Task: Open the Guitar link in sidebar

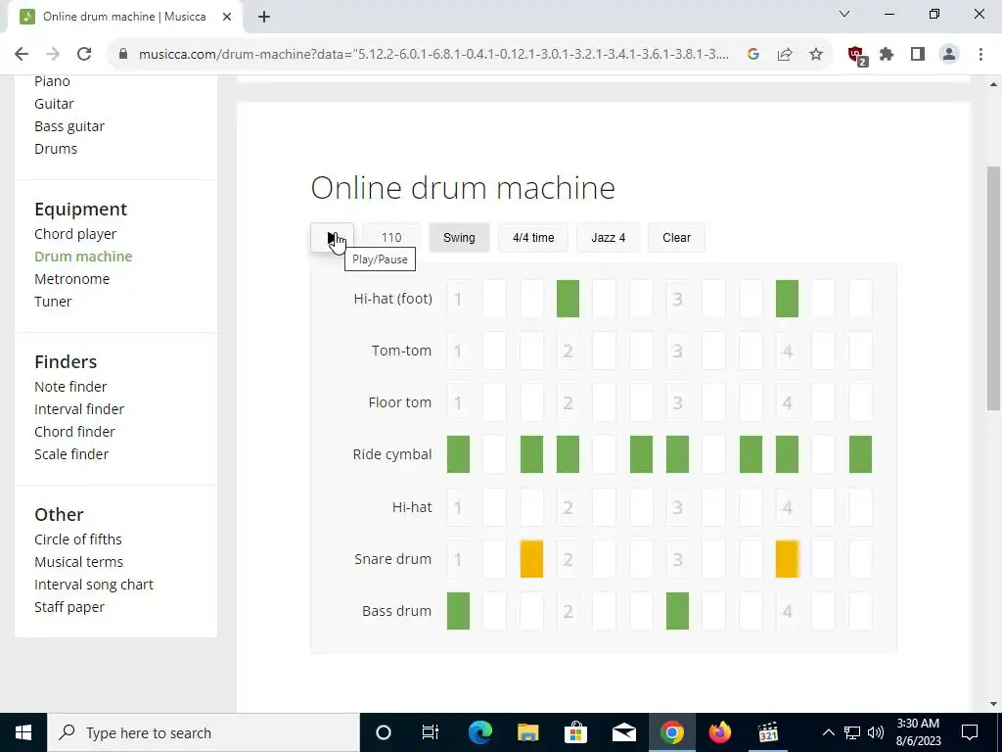Action: (55, 104)
